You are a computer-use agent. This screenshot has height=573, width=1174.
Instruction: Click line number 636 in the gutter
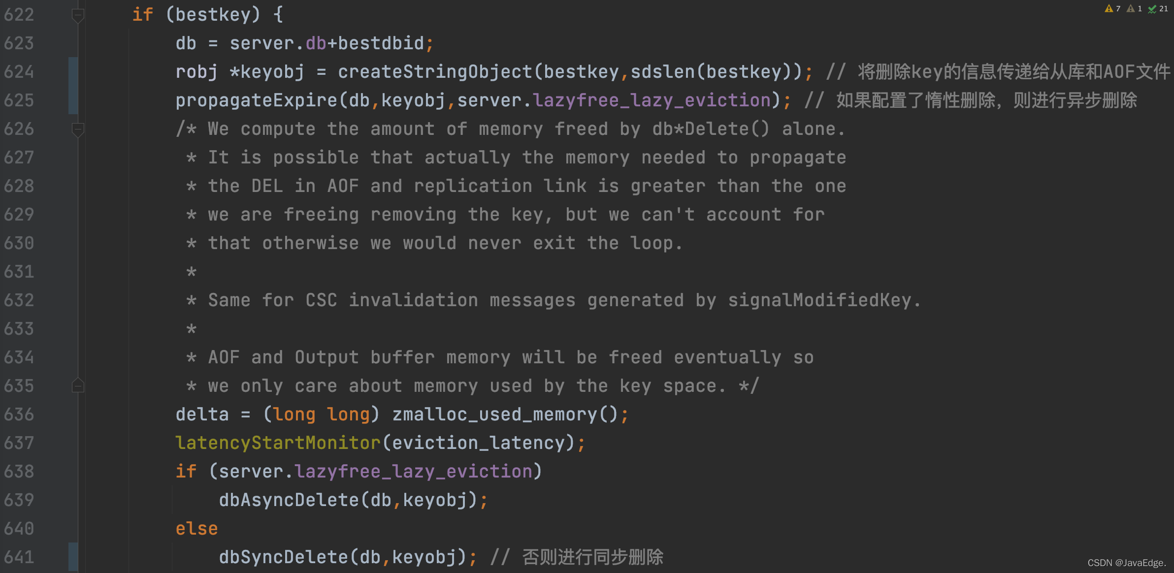coord(19,414)
